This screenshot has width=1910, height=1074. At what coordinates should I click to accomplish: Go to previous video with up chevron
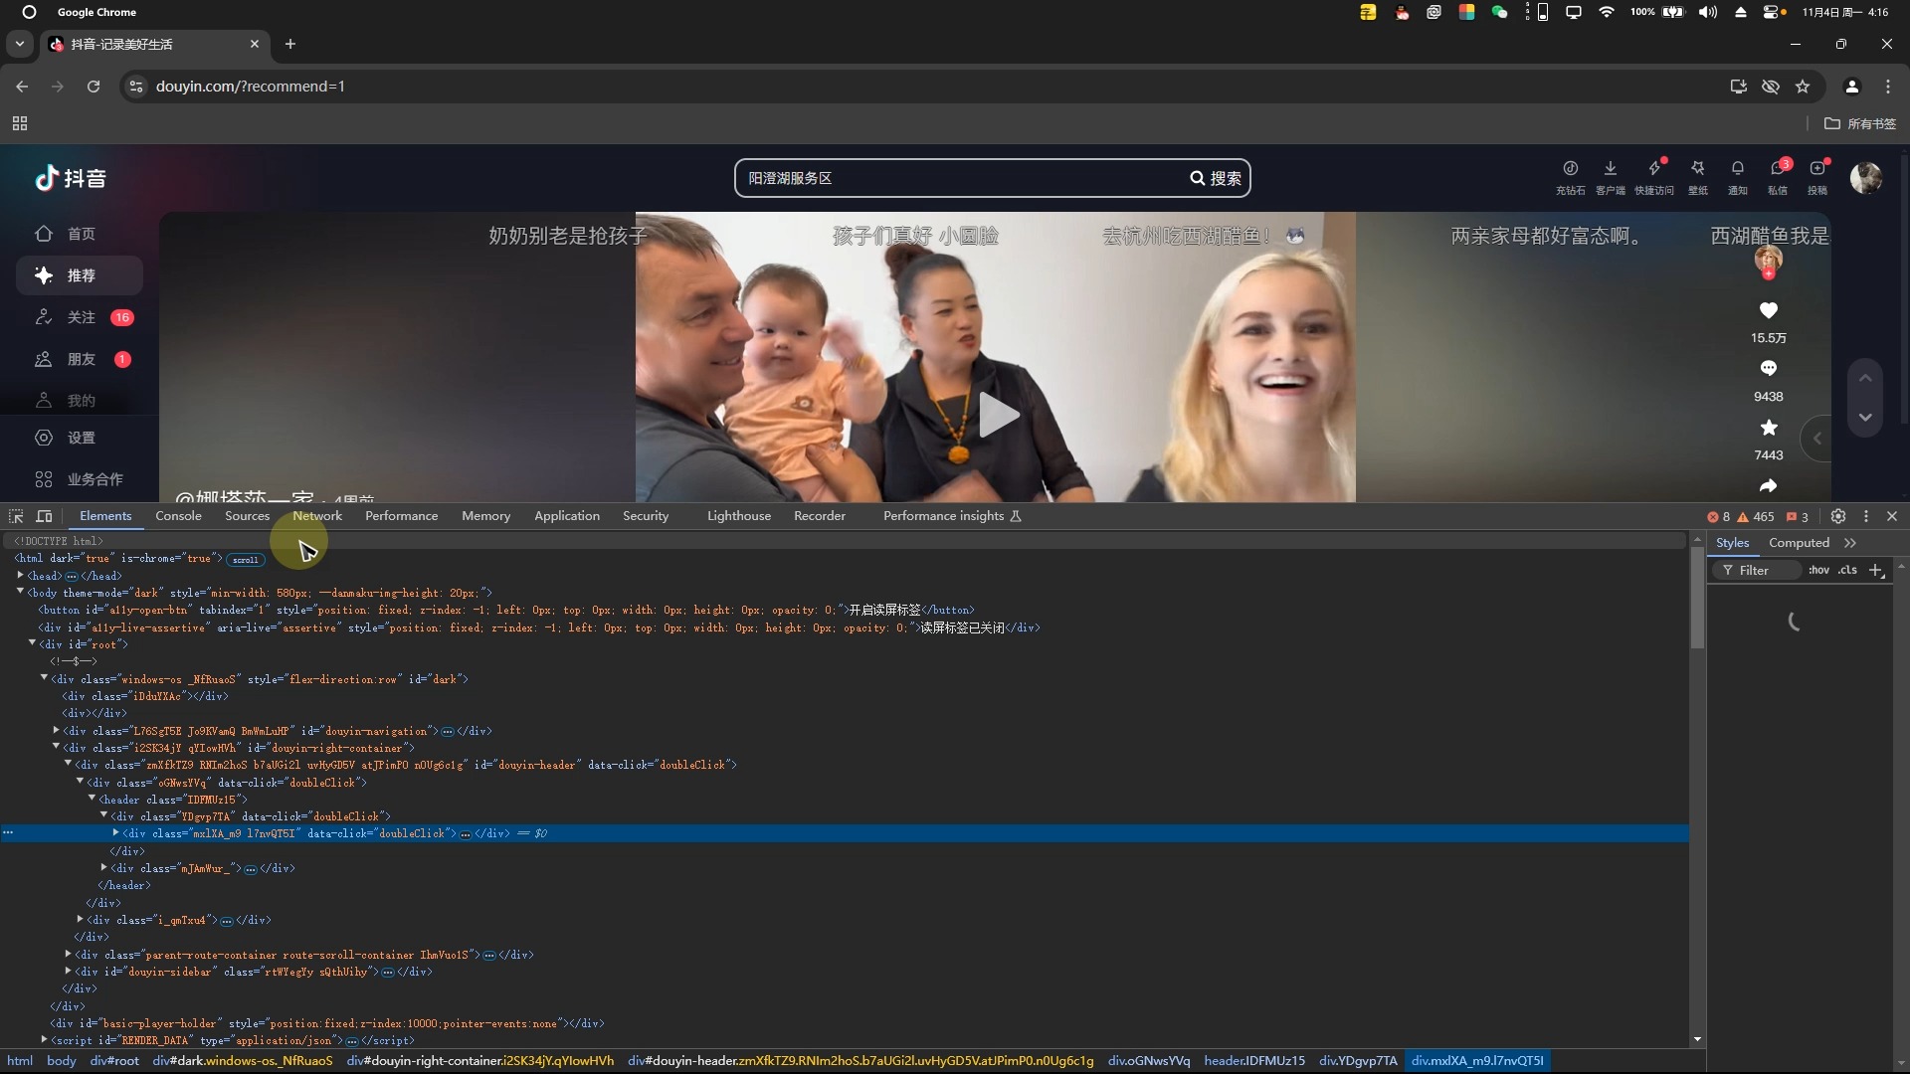(x=1865, y=378)
